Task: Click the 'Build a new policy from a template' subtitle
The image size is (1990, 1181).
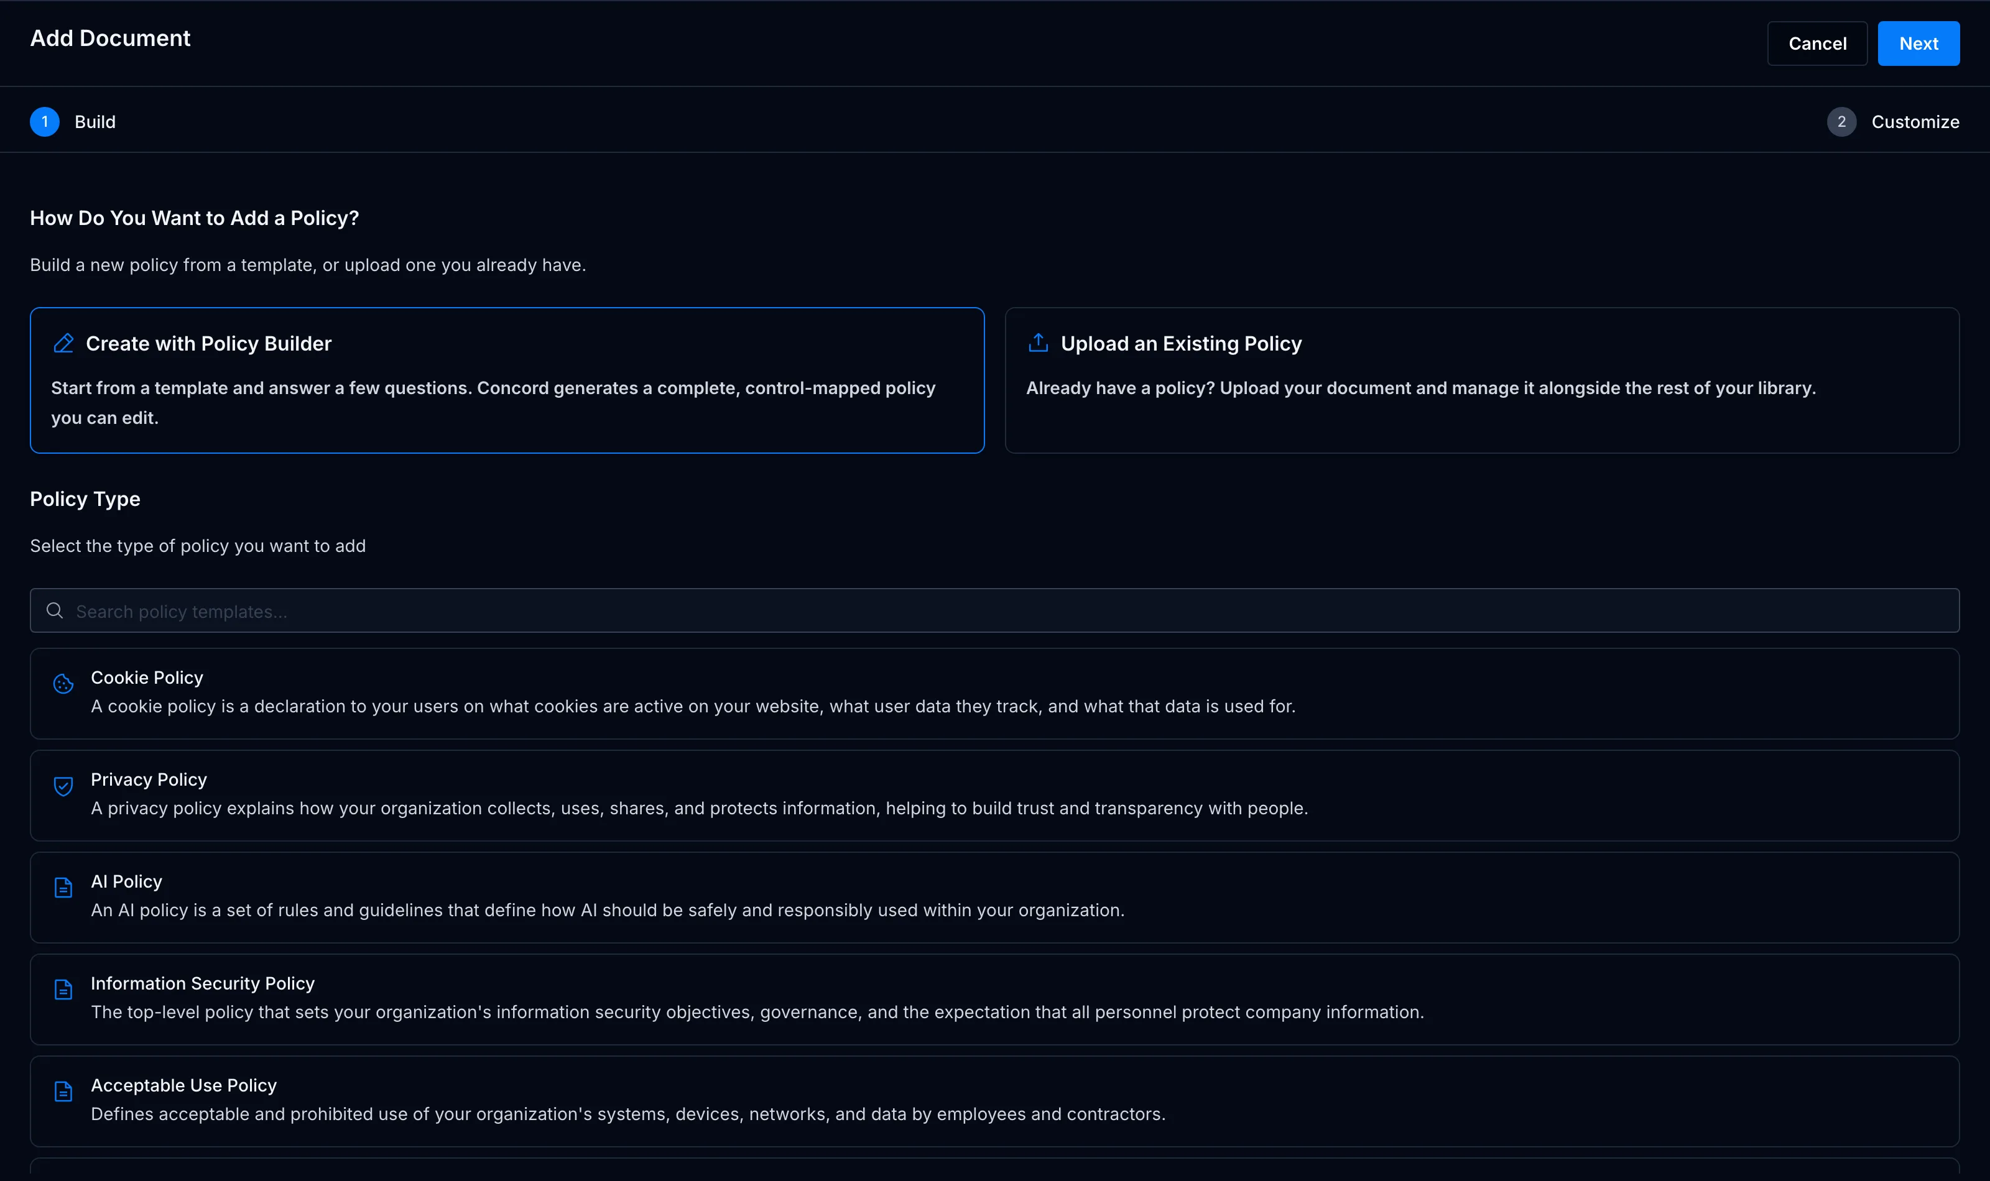Action: pyautogui.click(x=308, y=265)
